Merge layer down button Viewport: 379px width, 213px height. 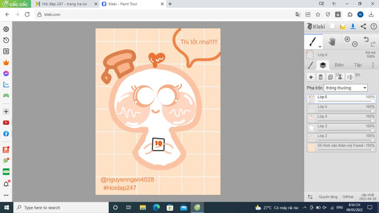coord(340,77)
